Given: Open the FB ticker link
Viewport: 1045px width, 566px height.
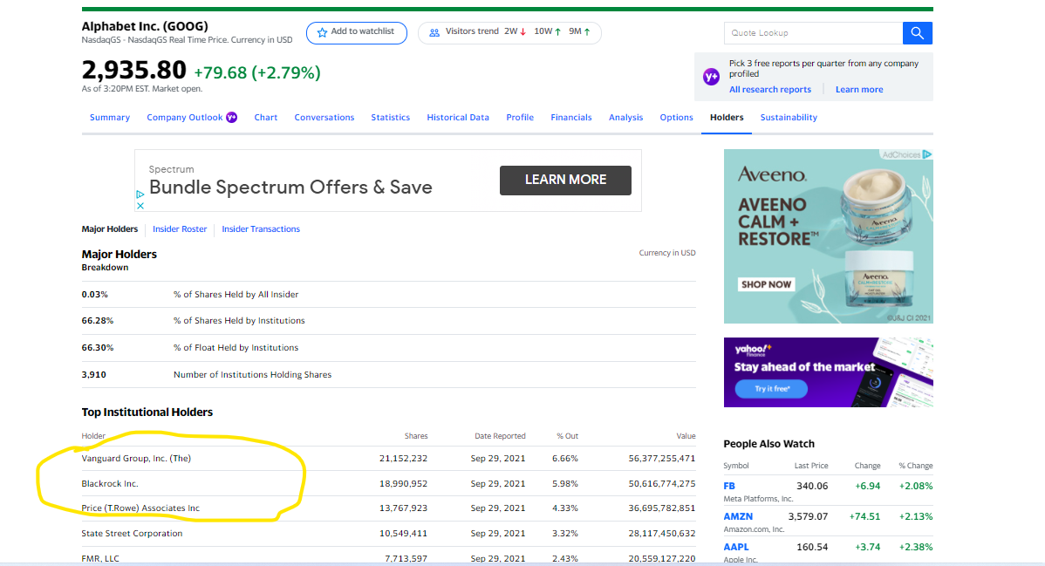Looking at the screenshot, I should click(x=729, y=486).
